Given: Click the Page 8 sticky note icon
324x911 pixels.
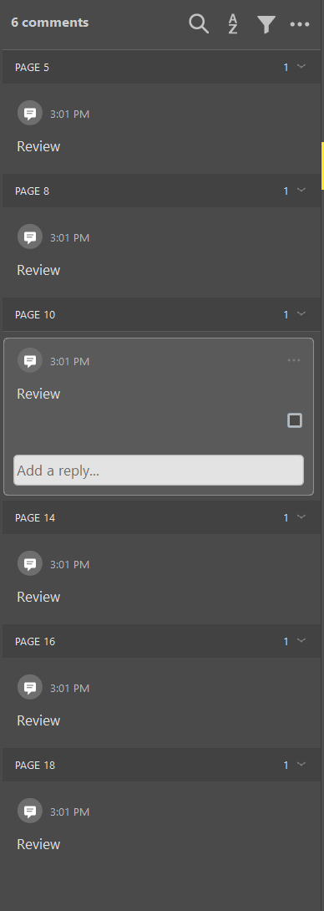Looking at the screenshot, I should pyautogui.click(x=29, y=237).
